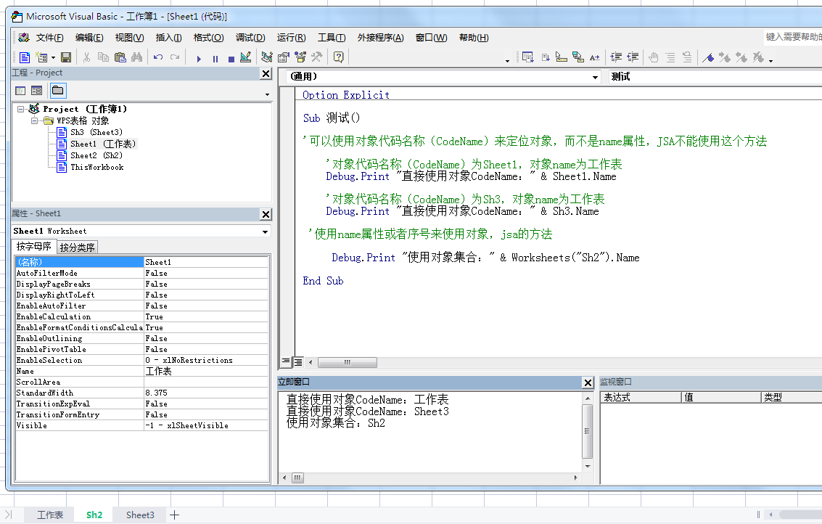This screenshot has width=822, height=524.
Task: Click the Undo arrow icon
Action: point(158,57)
